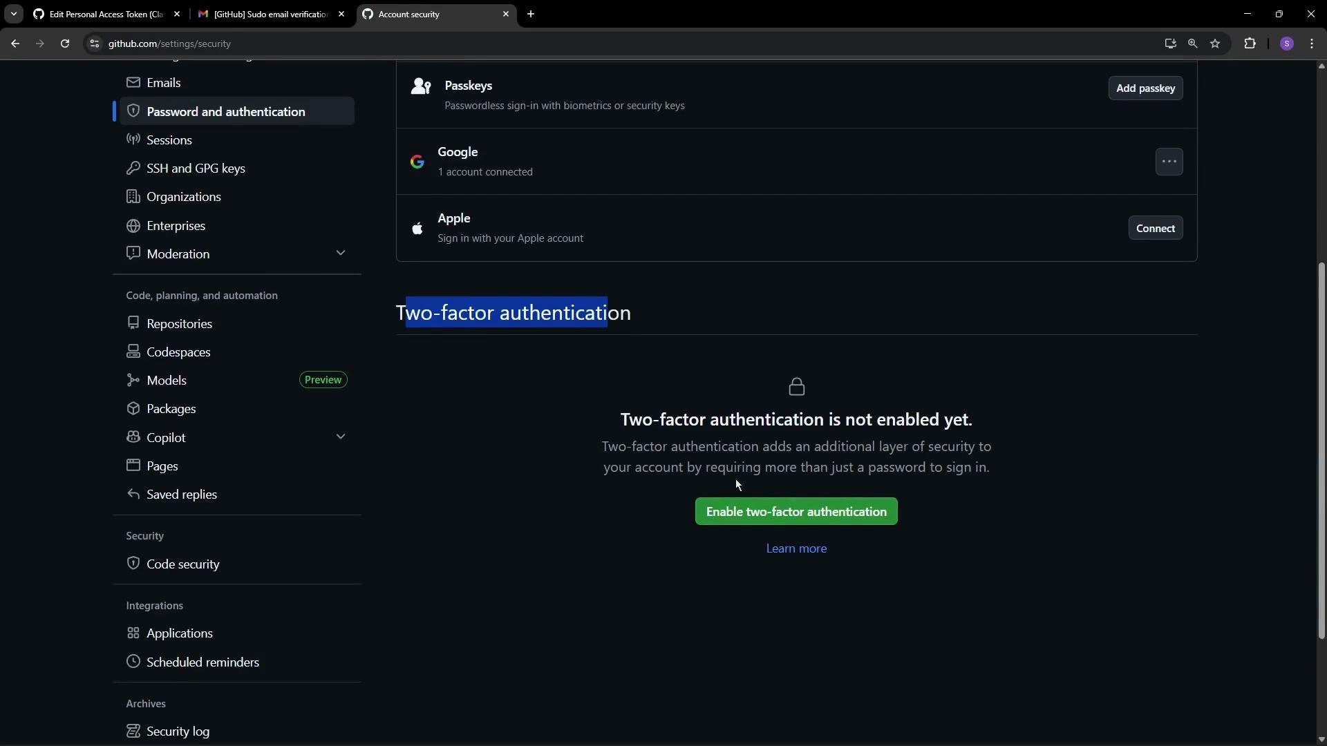Switch to Edit Personal Access Token tab

(105, 14)
